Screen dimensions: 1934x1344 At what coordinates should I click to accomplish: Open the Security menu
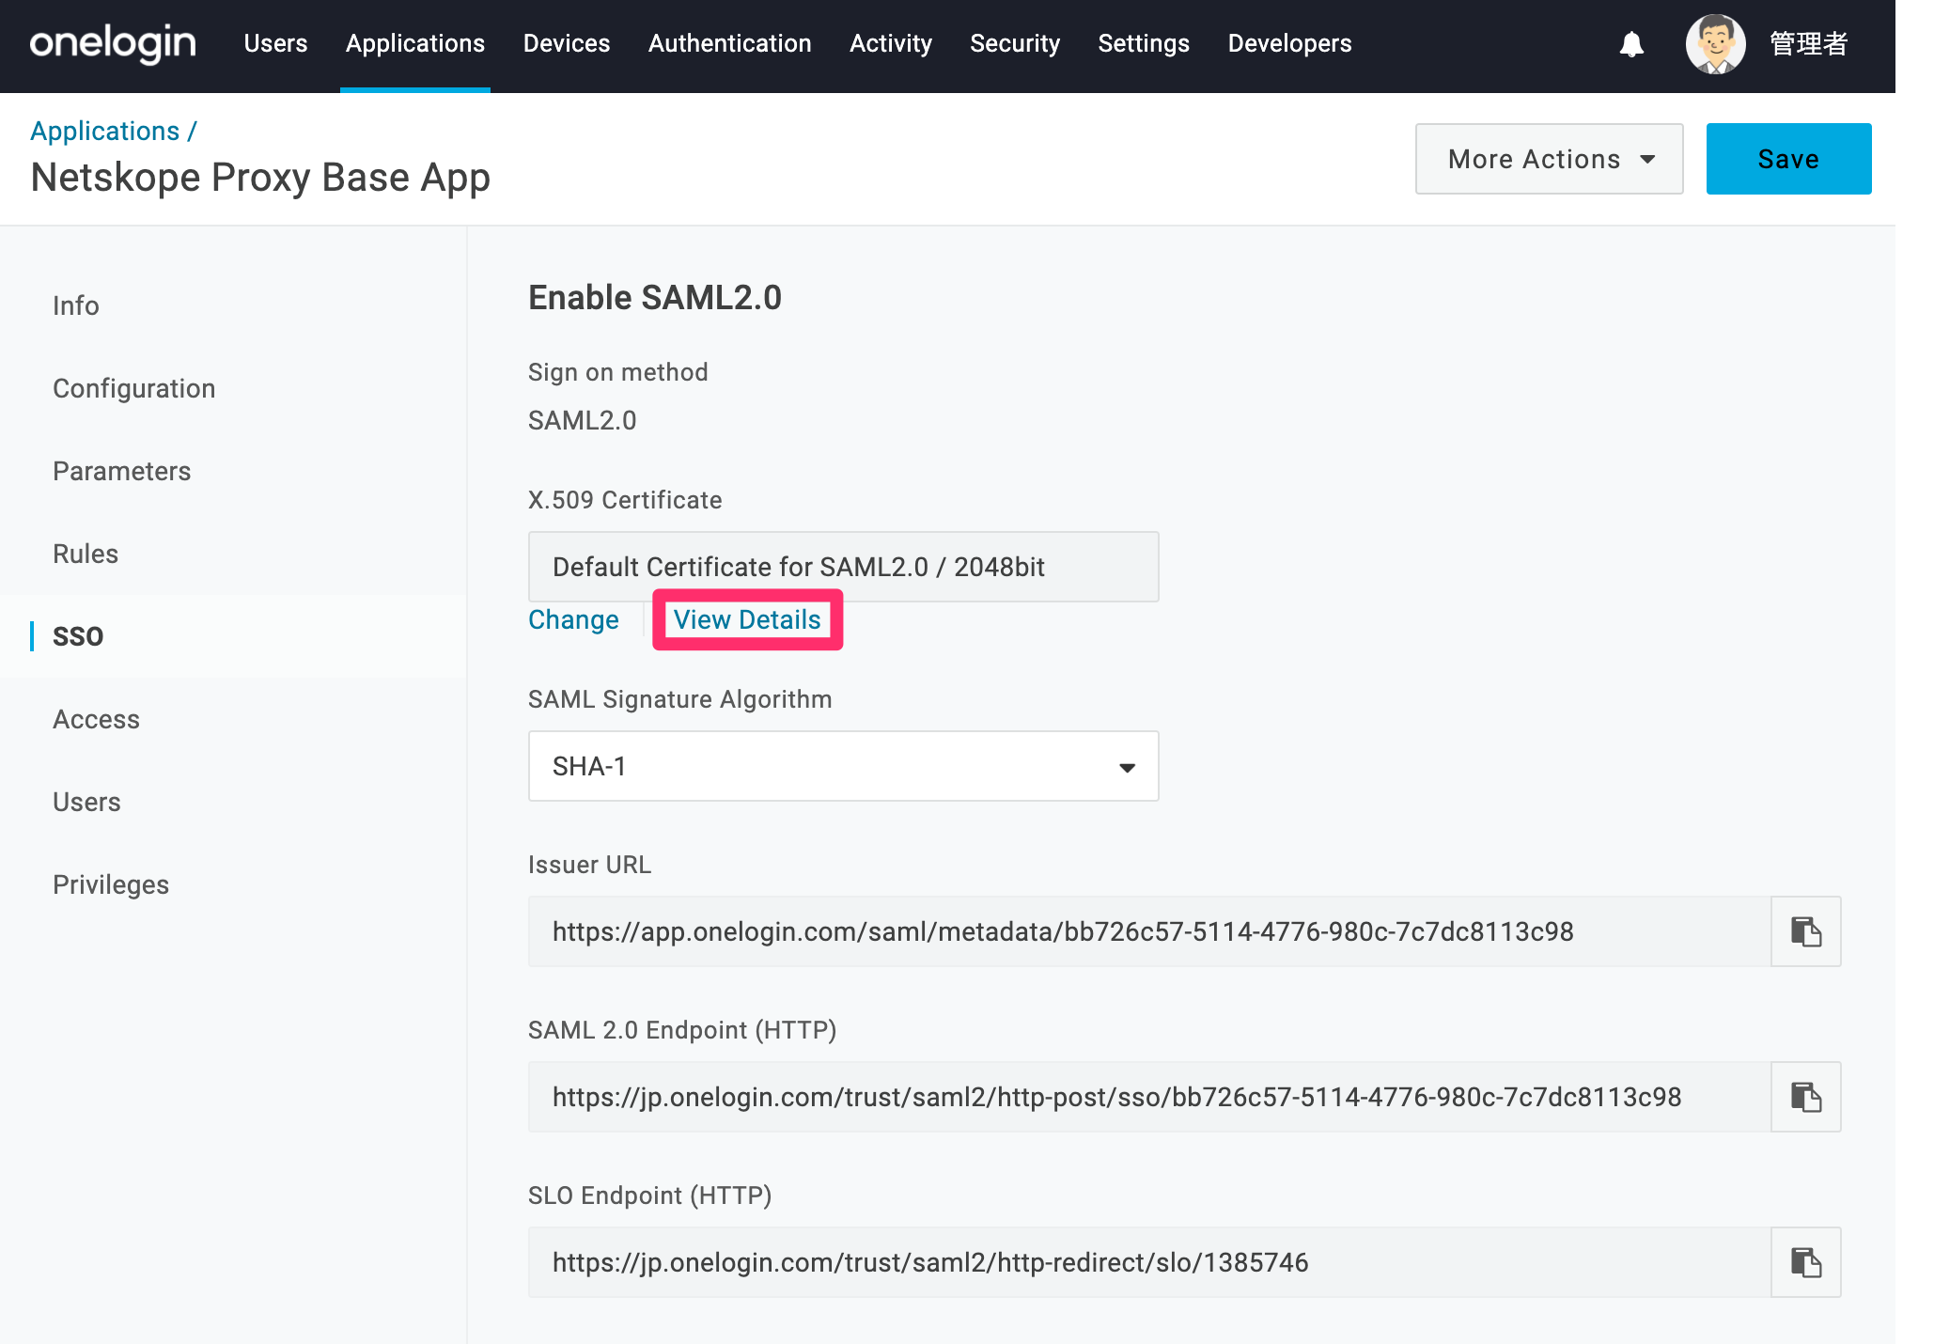point(1015,44)
